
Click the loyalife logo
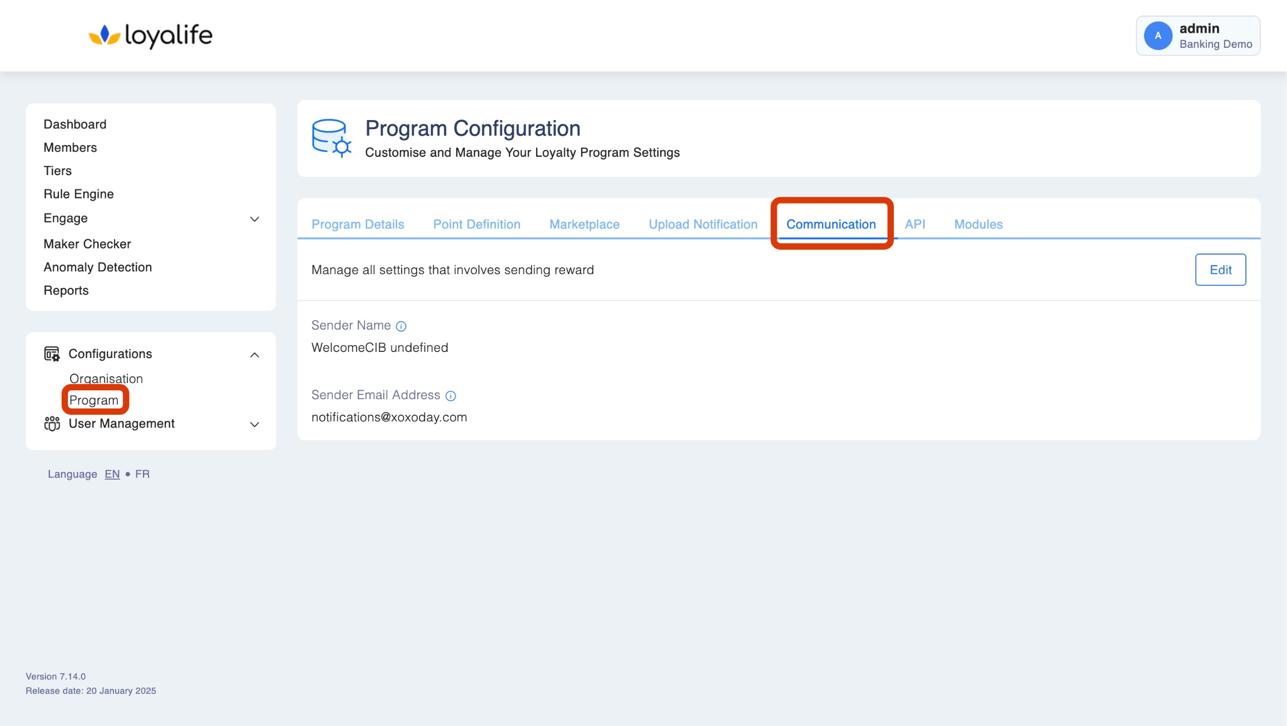[x=150, y=36]
